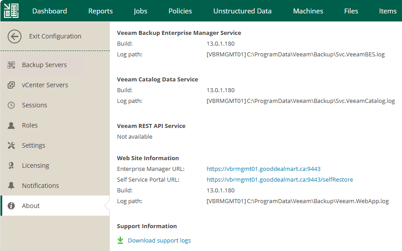Image resolution: width=402 pixels, height=251 pixels.
Task: Select the Unstructured Data tab
Action: point(242,11)
